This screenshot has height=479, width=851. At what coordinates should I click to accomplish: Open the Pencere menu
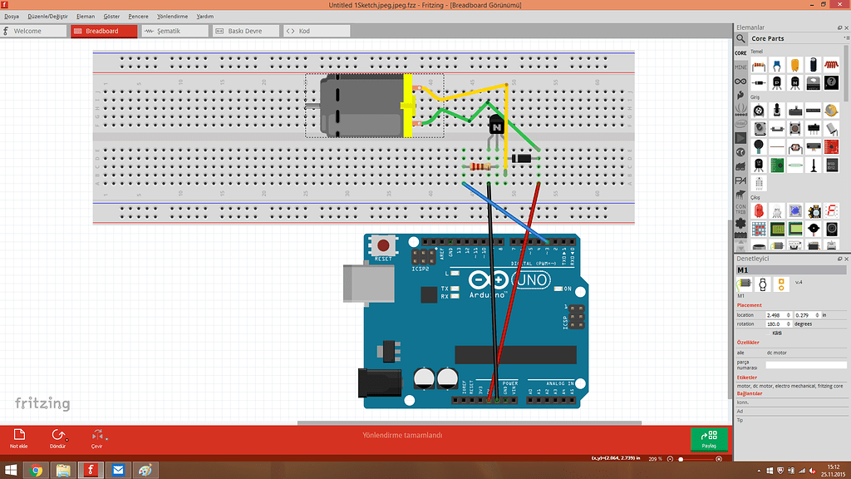(138, 17)
